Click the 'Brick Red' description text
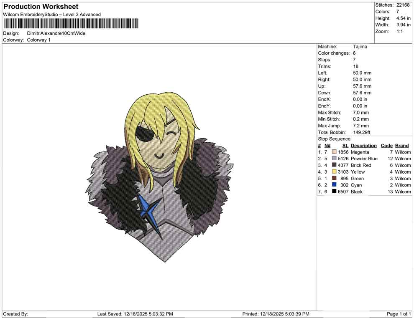The image size is (414, 318). click(x=361, y=165)
